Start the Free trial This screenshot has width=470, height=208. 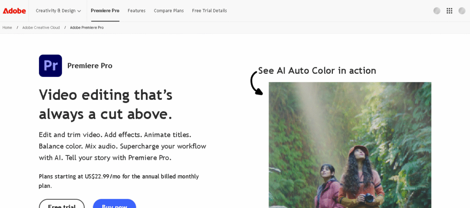62,204
